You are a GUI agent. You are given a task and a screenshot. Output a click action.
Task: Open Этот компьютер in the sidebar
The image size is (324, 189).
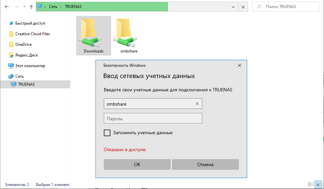point(30,66)
